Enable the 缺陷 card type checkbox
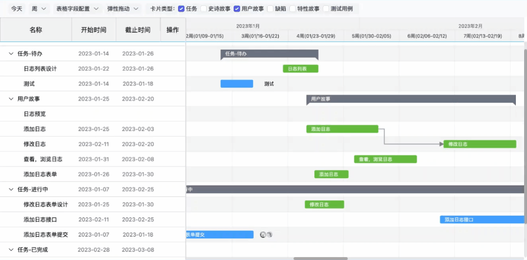 coord(271,9)
